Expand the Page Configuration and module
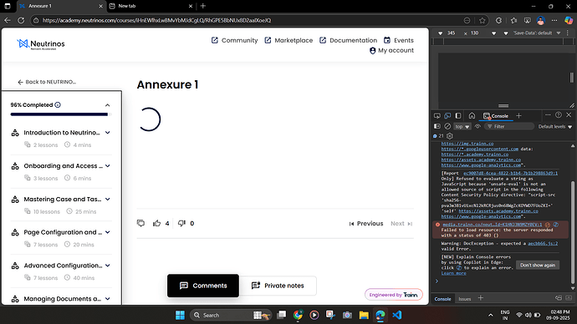The width and height of the screenshot is (577, 324). click(107, 232)
